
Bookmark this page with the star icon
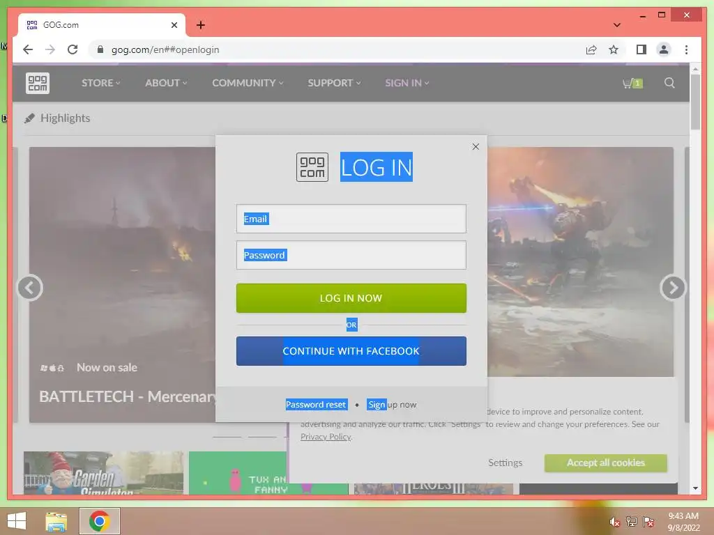(x=614, y=49)
